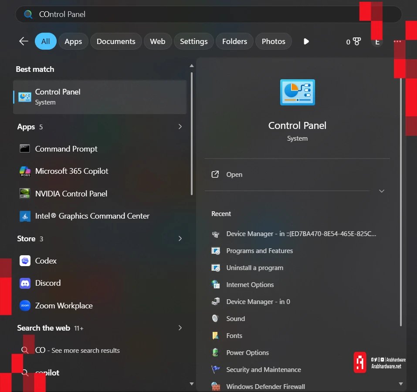Open Windows Defender Firewall icon
The width and height of the screenshot is (417, 392).
point(216,386)
